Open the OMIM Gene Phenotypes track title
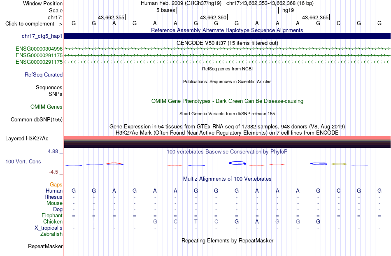 click(227, 101)
